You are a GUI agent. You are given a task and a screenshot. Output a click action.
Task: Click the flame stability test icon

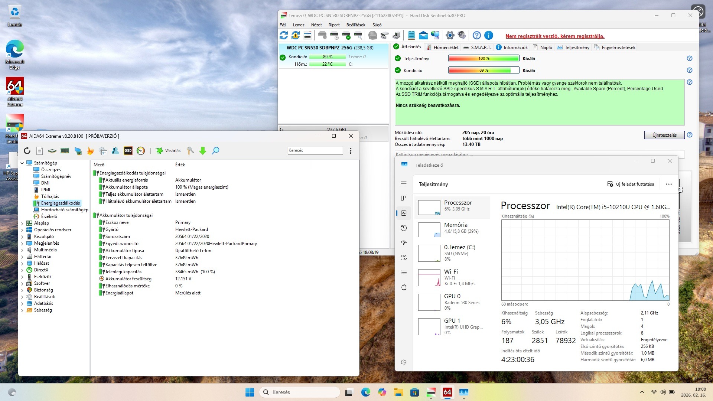click(90, 151)
